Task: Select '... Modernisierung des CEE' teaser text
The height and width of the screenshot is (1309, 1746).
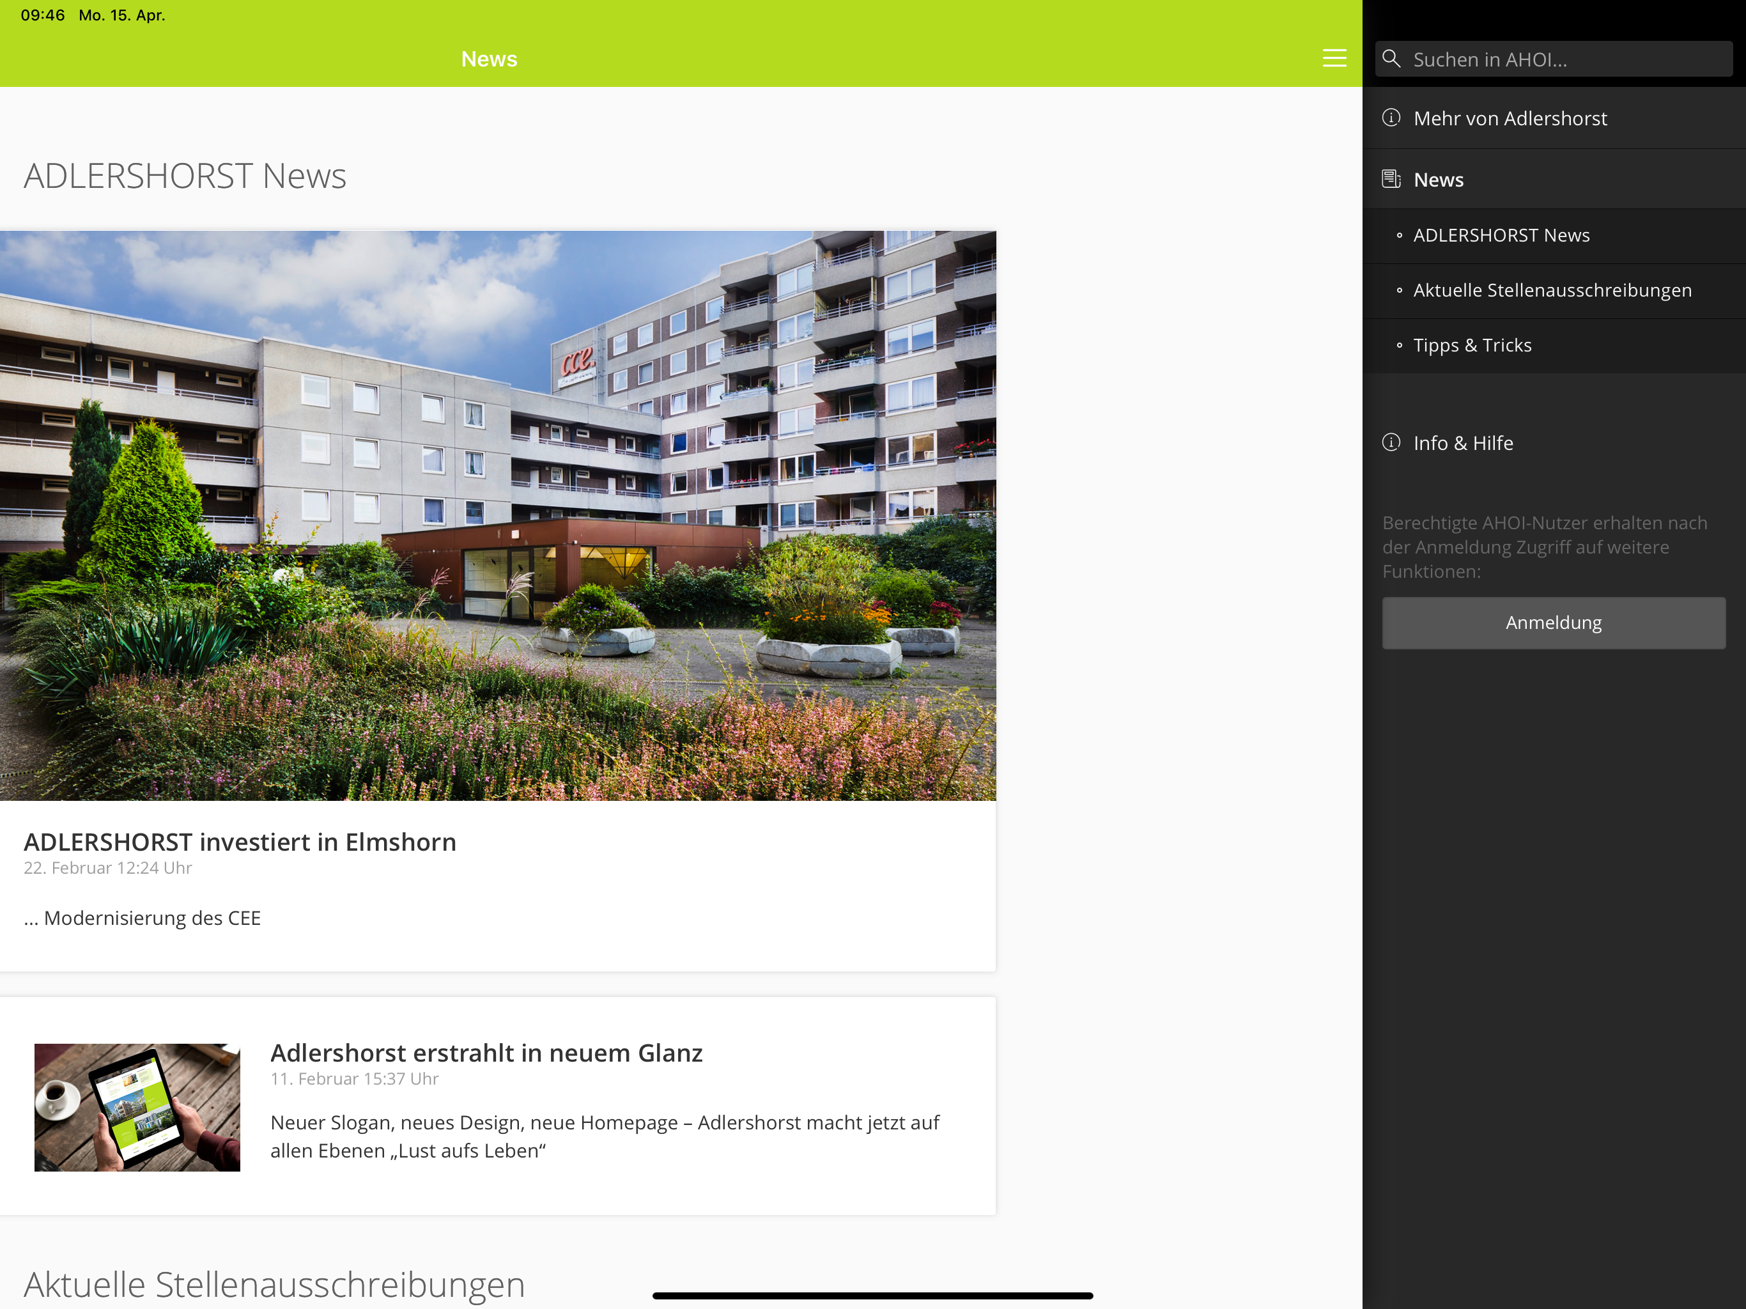Action: [x=142, y=918]
